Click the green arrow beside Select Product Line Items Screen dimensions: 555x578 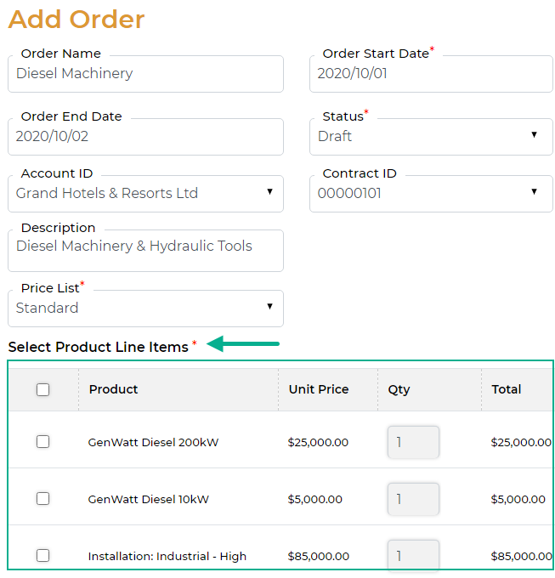pyautogui.click(x=243, y=344)
